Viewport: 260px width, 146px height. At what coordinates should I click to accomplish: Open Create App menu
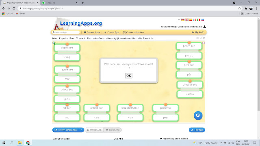coord(112,32)
